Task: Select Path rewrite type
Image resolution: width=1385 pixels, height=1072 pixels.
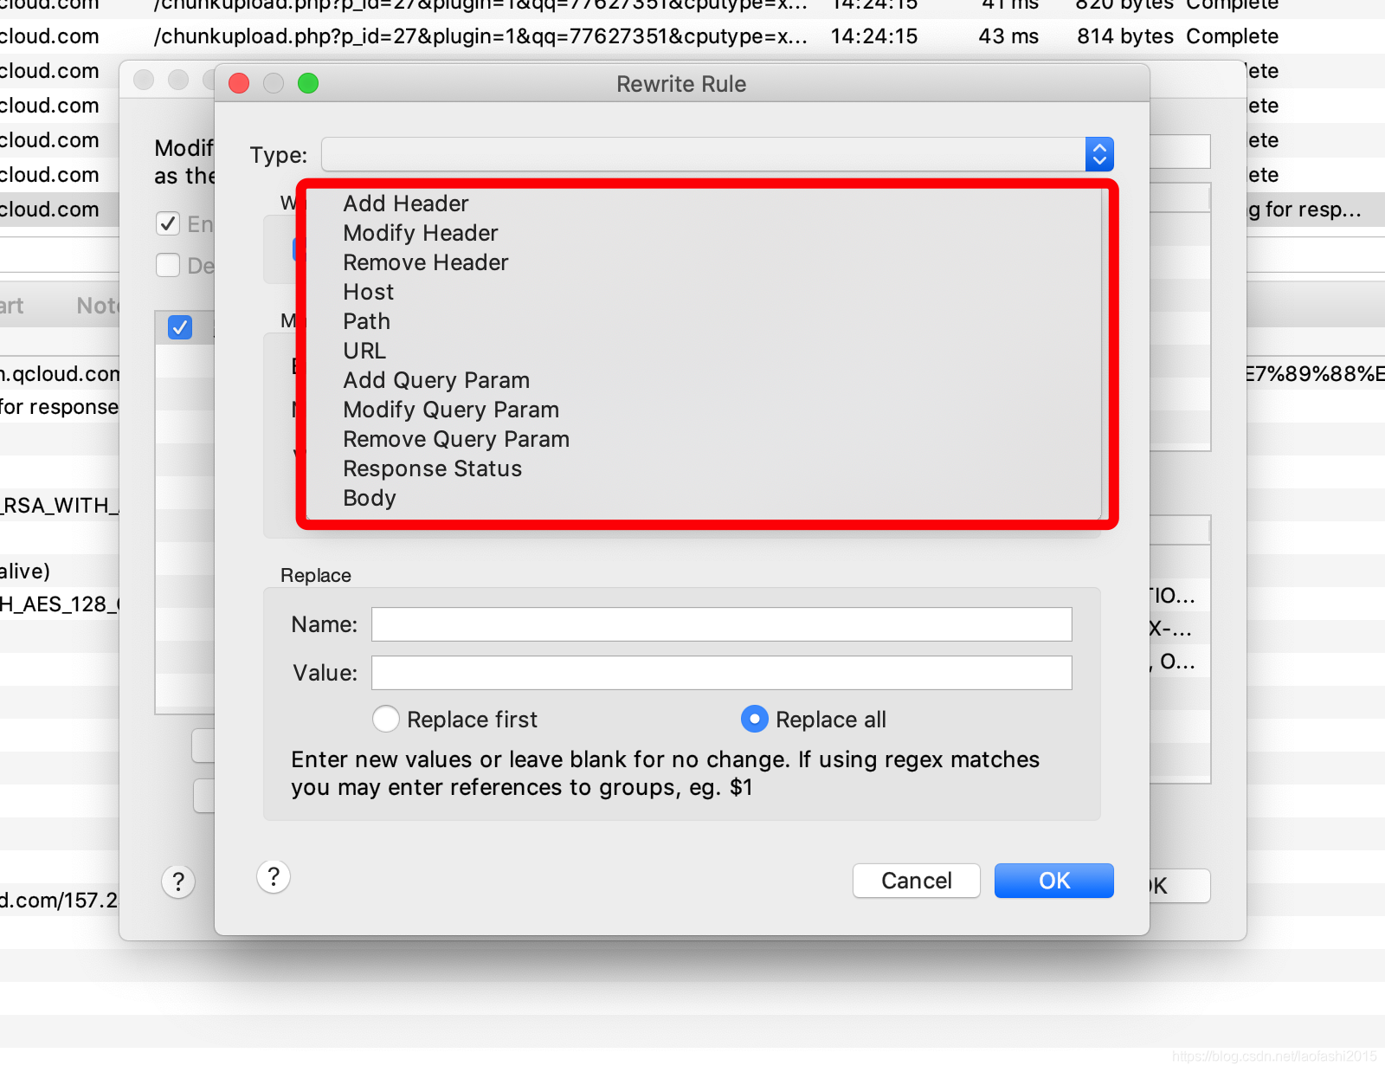Action: 367,321
